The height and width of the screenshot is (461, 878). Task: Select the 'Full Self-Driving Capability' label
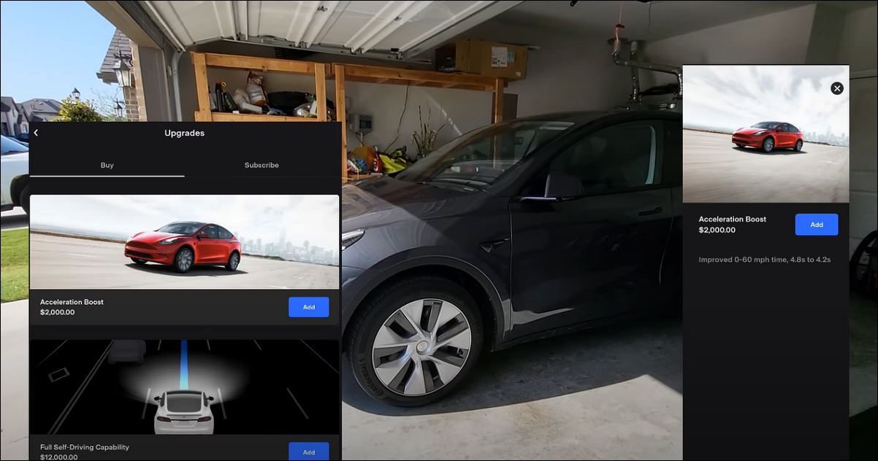point(85,447)
